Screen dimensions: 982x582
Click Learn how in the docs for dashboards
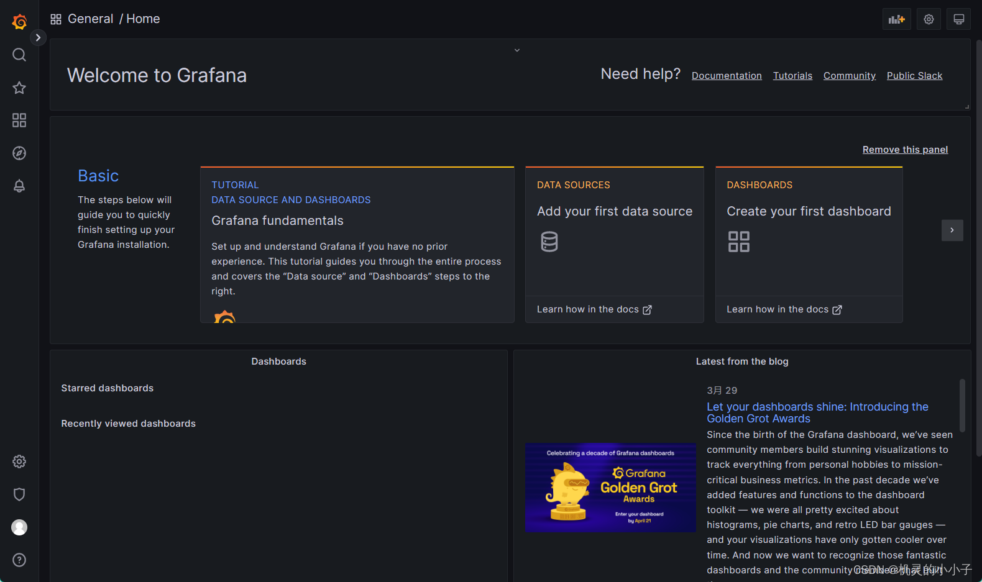pyautogui.click(x=778, y=309)
